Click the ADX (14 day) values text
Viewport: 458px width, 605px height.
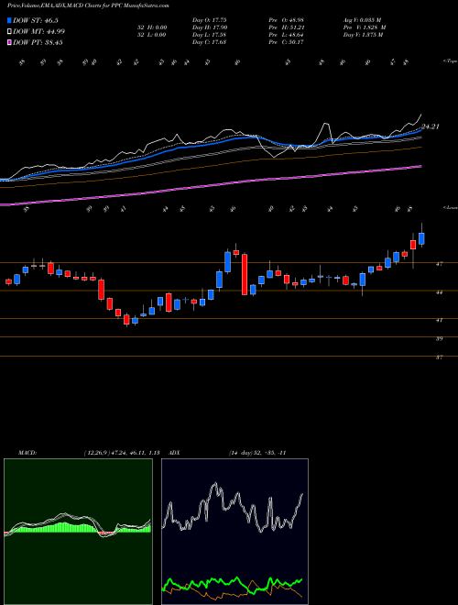pos(257,453)
